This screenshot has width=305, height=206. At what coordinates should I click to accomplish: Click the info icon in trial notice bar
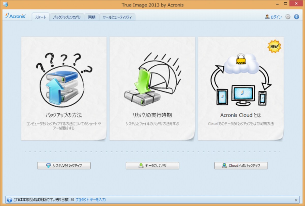9,200
